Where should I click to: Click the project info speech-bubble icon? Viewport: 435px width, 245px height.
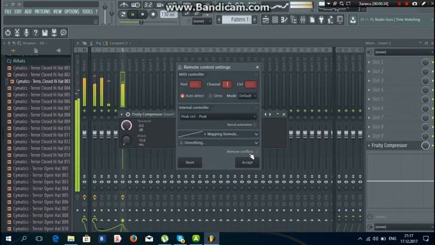63,33
